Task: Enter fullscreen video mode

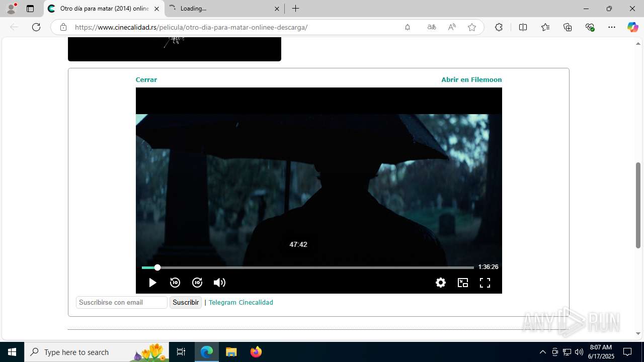Action: click(485, 283)
